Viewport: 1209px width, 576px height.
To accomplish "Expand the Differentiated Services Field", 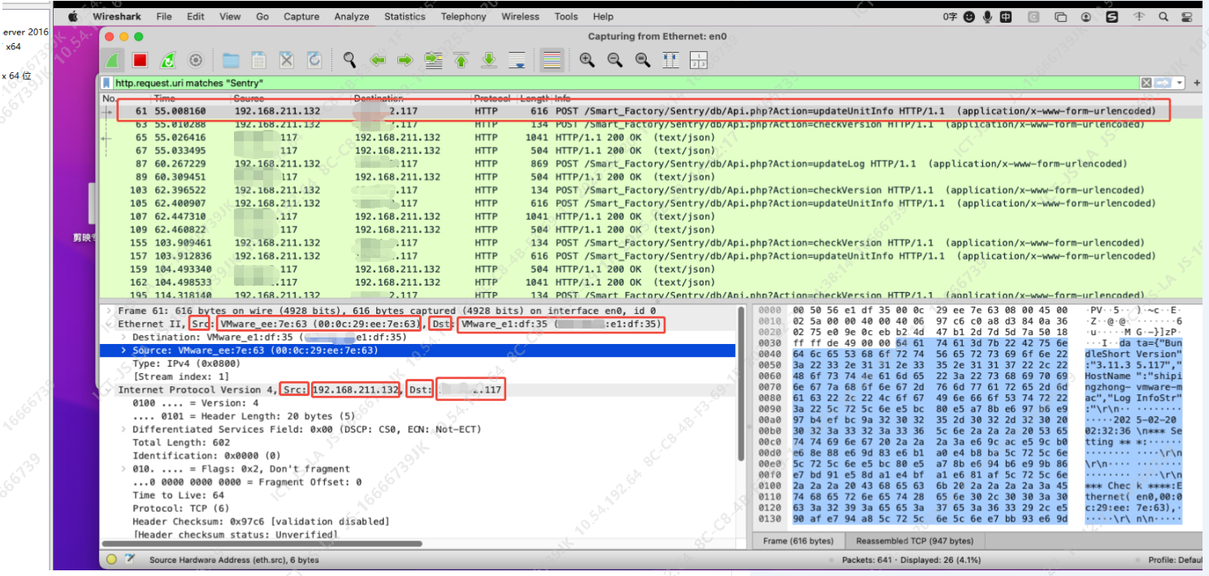I will (123, 429).
